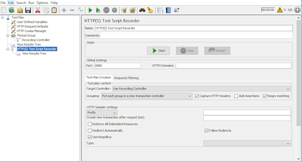This screenshot has height=162, width=302.
Task: Click the Port field showing 8888
Action: click(118, 66)
